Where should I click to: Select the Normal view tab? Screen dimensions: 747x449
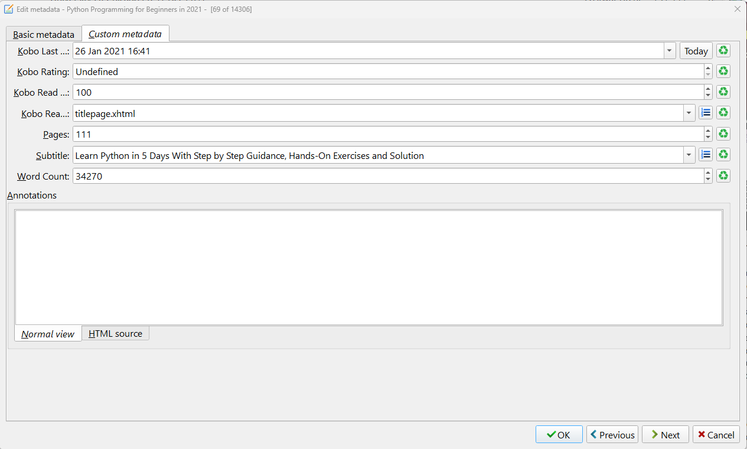(x=48, y=334)
